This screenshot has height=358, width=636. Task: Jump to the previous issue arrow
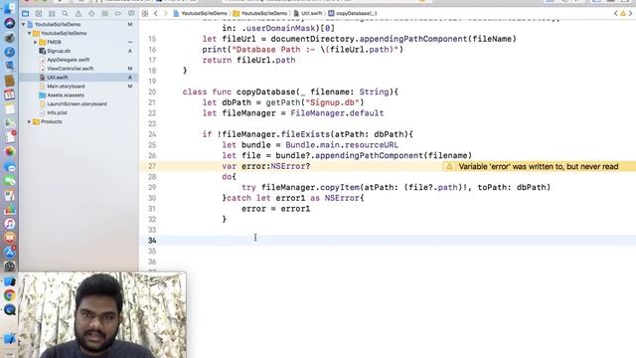[x=616, y=13]
